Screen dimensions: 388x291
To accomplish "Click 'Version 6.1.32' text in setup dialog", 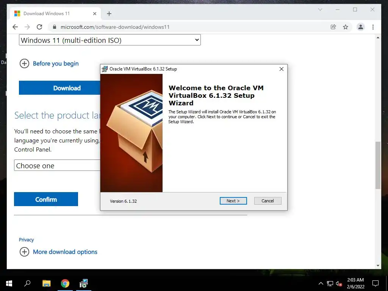I will point(123,201).
